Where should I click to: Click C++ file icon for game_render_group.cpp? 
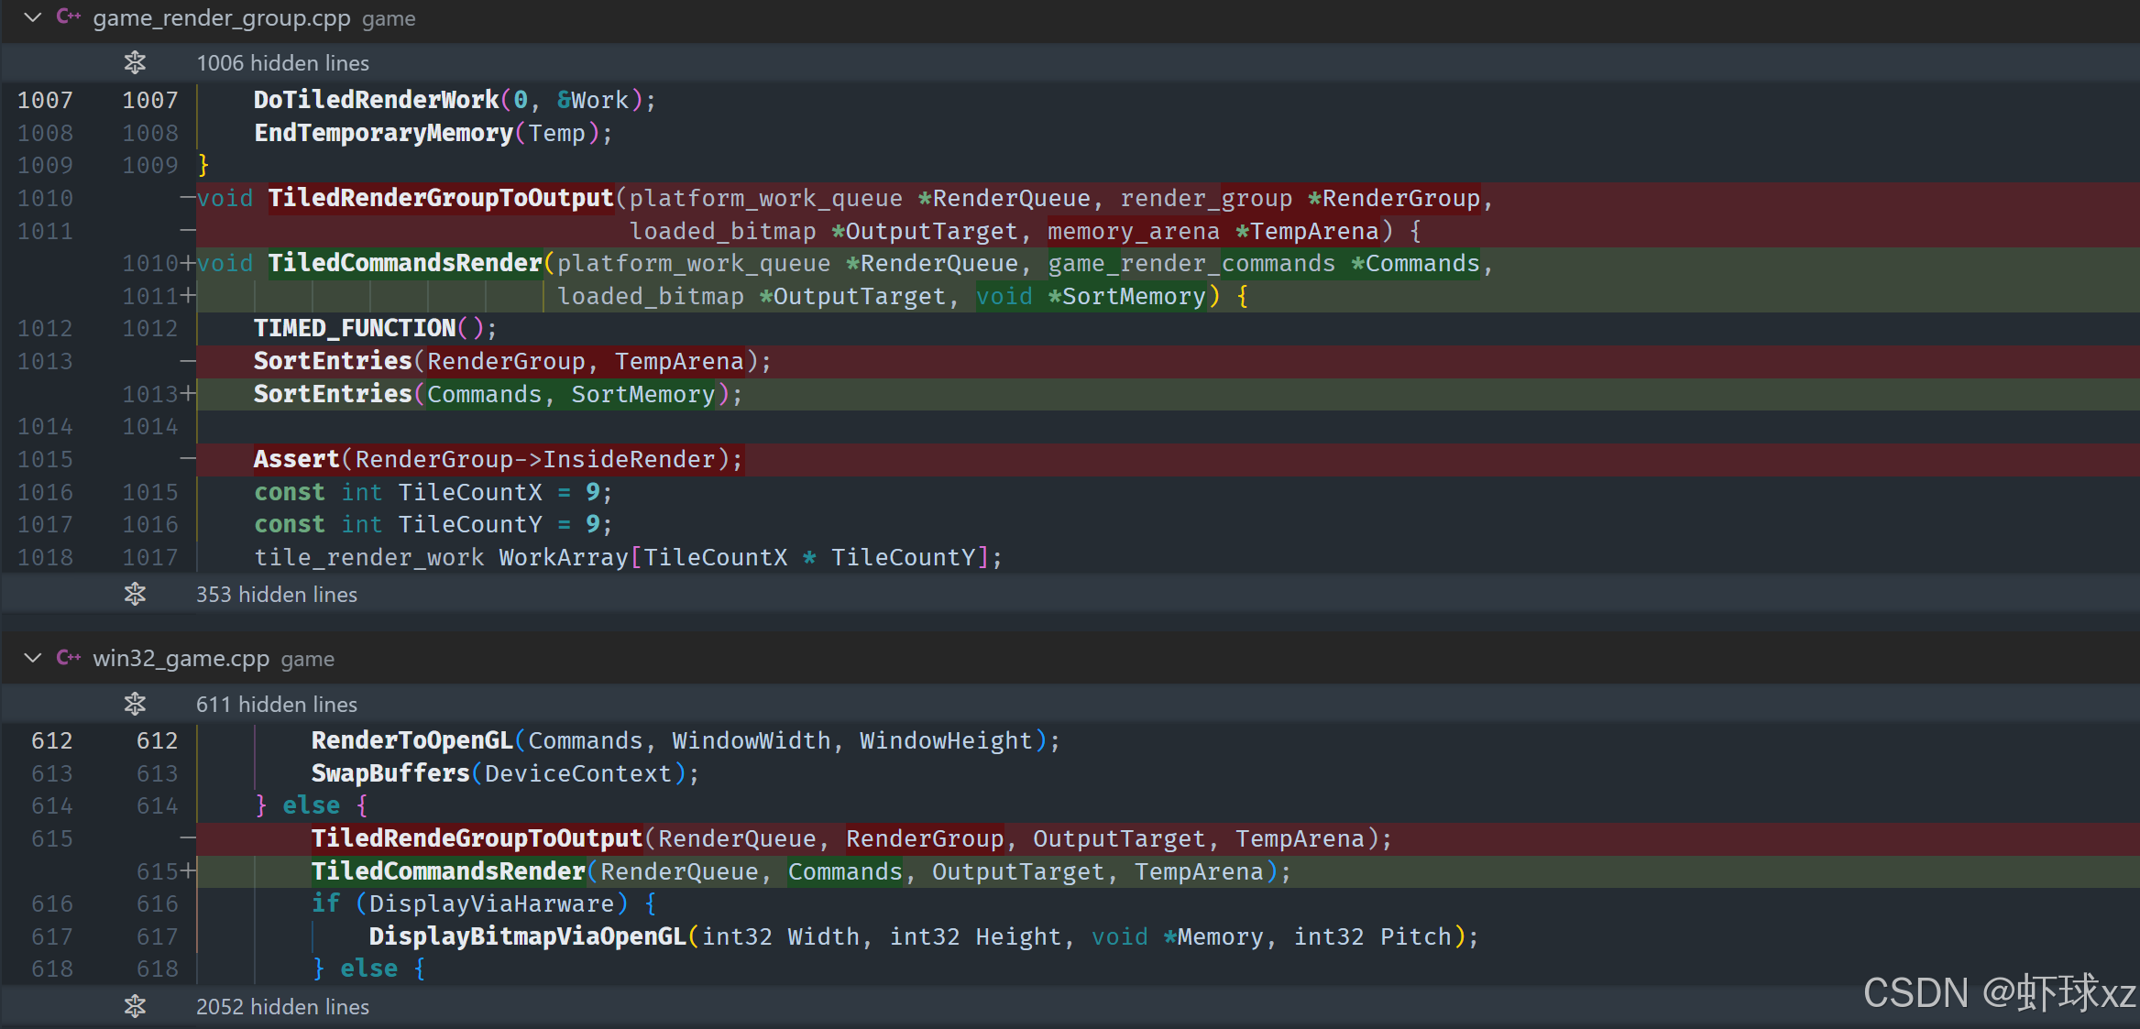pyautogui.click(x=69, y=17)
